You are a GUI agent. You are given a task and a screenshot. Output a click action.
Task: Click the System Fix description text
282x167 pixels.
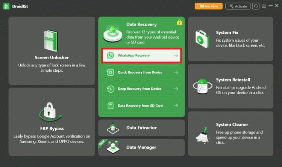coord(241,43)
